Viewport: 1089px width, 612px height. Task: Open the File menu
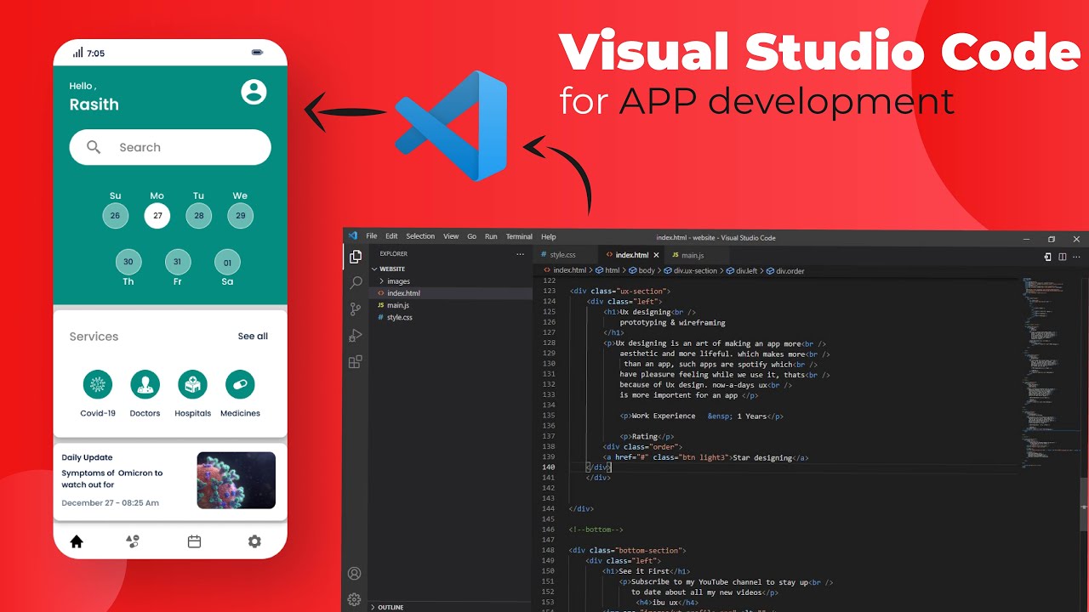372,236
